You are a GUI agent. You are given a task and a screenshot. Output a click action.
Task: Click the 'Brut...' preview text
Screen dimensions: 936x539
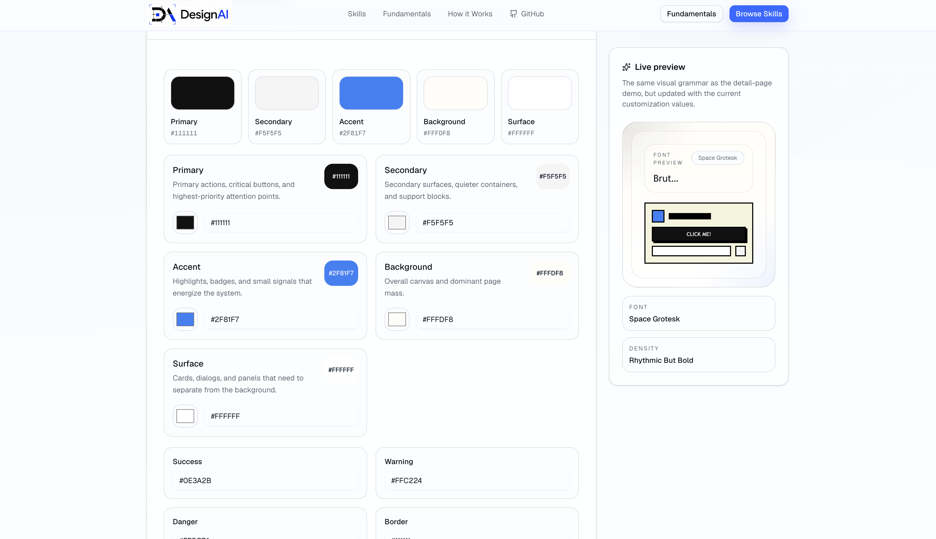[x=666, y=179]
